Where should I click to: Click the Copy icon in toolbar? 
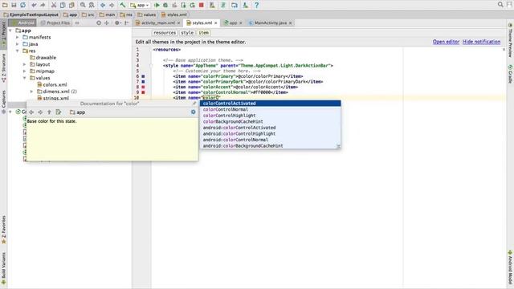[x=63, y=5]
